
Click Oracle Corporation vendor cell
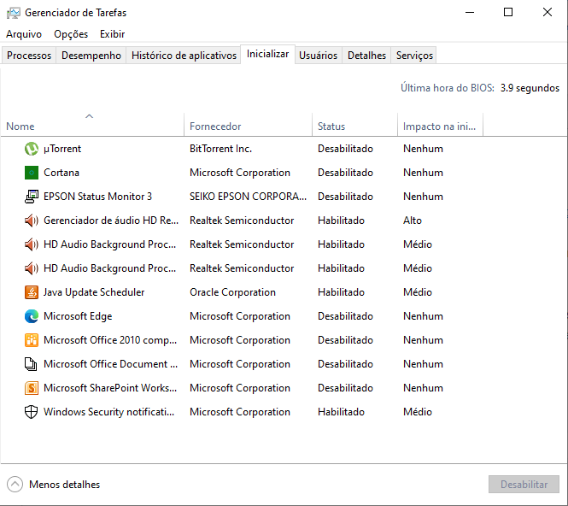(x=232, y=292)
